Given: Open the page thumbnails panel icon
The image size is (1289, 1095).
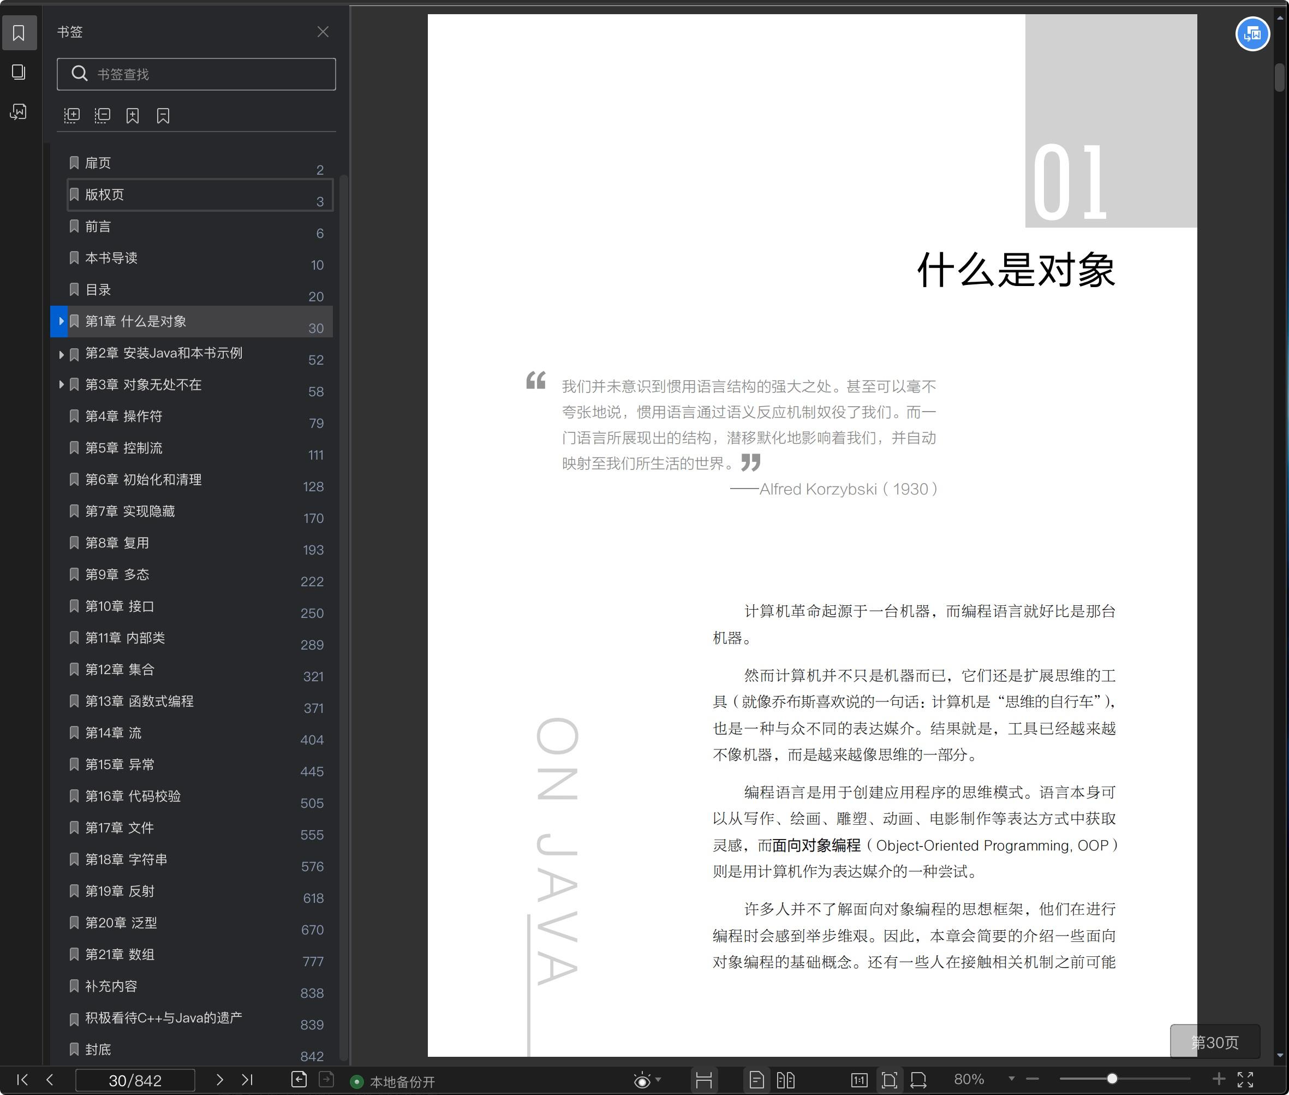Looking at the screenshot, I should point(19,72).
